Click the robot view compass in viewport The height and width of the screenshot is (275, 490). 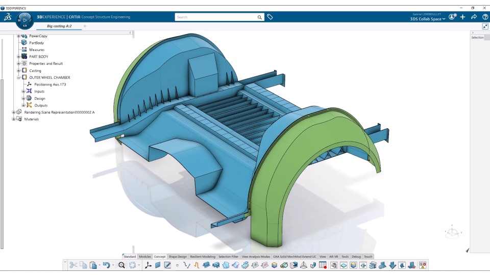tap(452, 232)
